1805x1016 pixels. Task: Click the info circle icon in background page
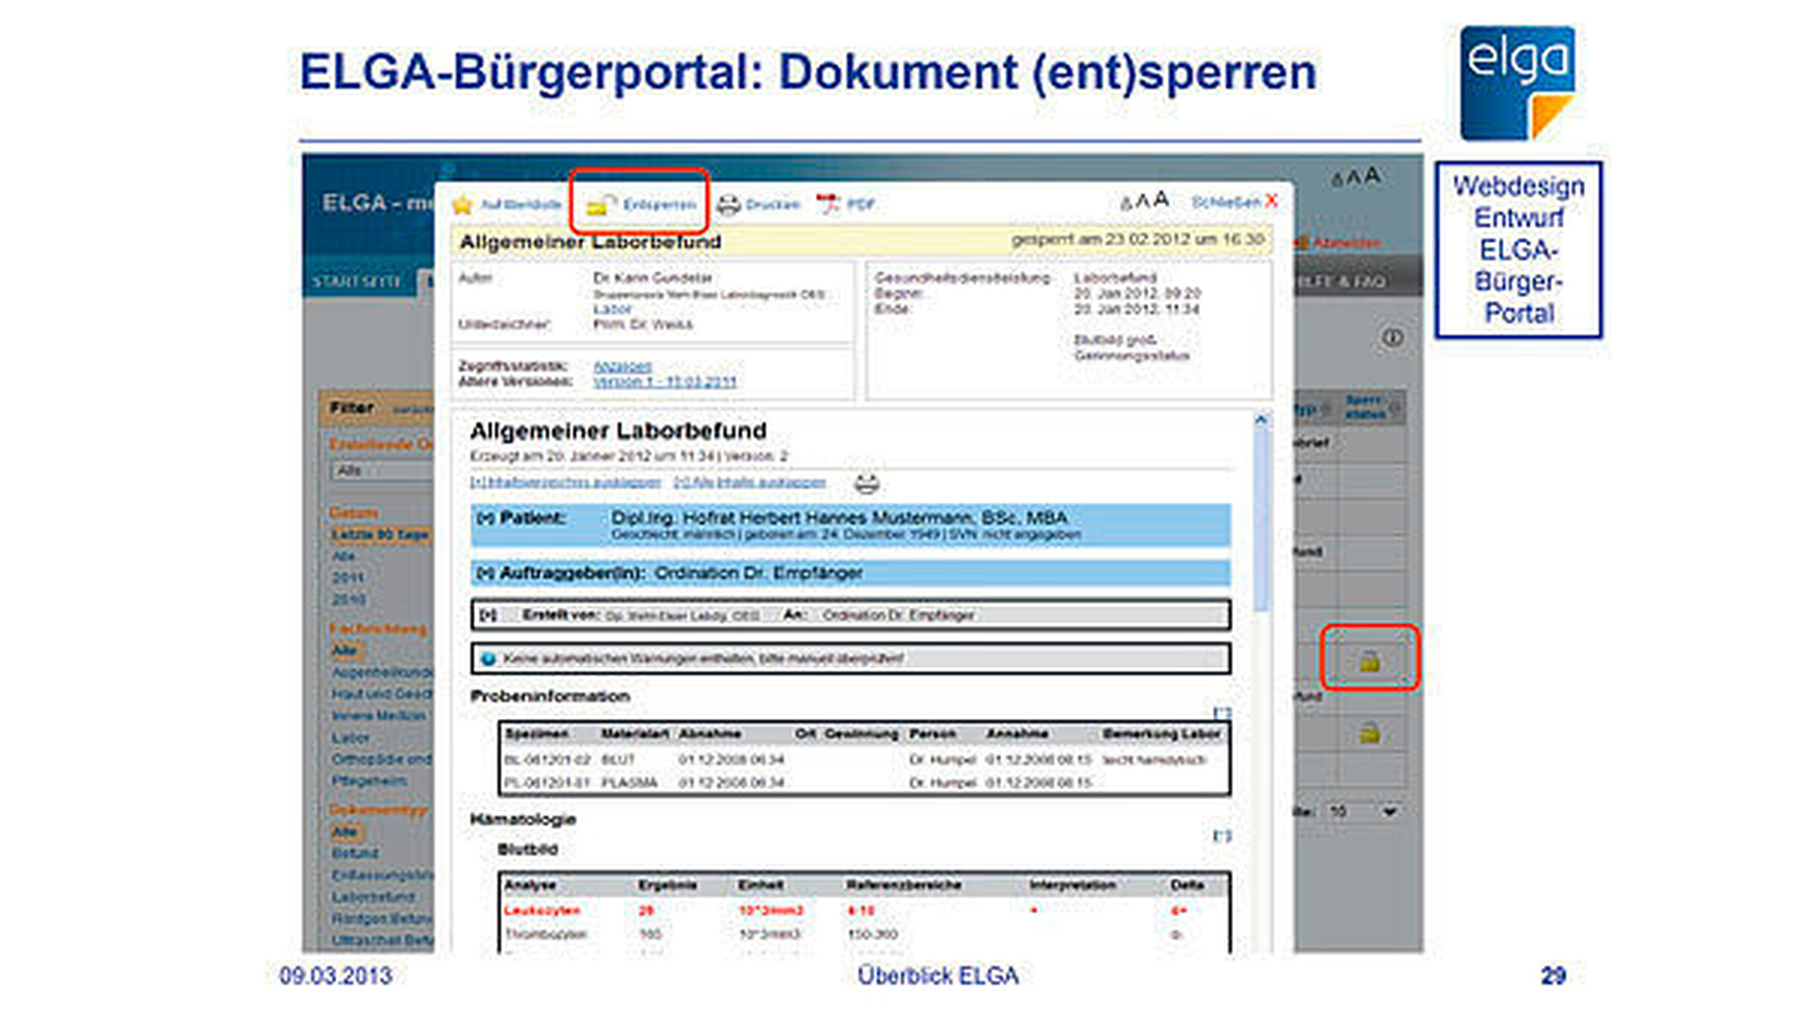pyautogui.click(x=1392, y=337)
